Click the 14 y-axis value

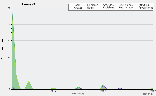(x=9, y=73)
